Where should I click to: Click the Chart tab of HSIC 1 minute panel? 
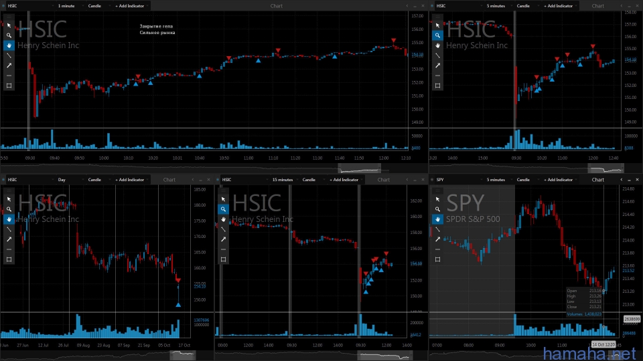click(x=277, y=6)
